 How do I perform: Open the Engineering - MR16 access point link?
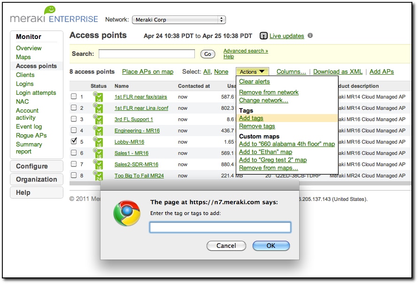(x=137, y=130)
